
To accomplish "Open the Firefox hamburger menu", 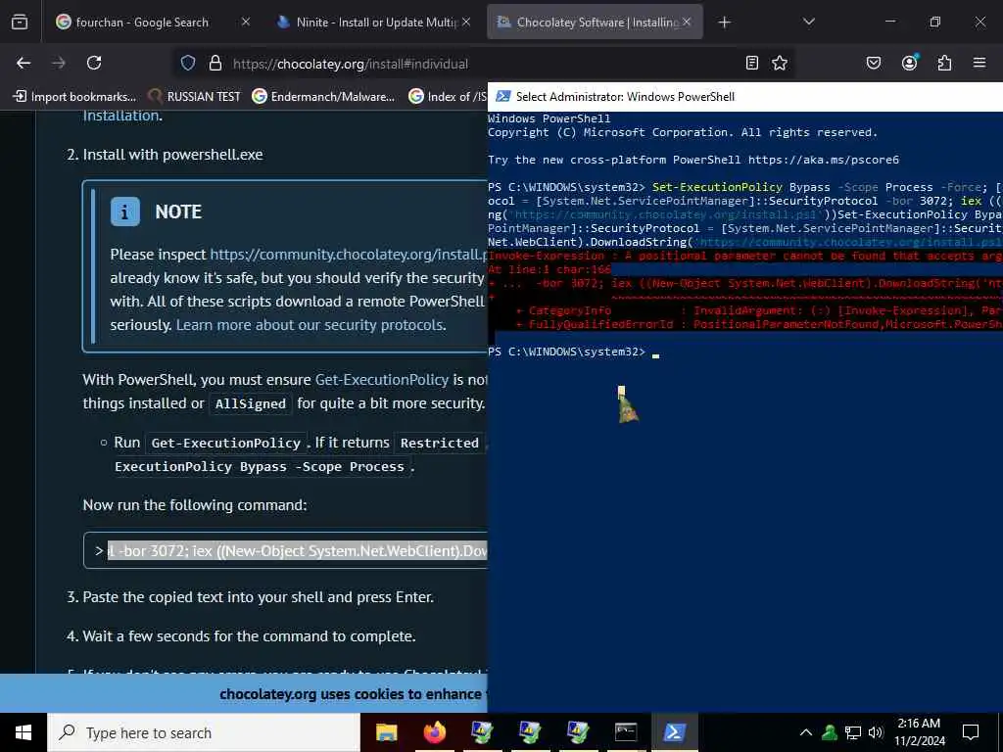I will (x=979, y=63).
